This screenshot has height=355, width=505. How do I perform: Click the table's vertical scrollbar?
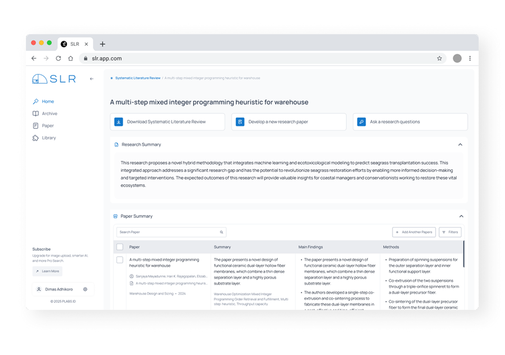click(464, 254)
